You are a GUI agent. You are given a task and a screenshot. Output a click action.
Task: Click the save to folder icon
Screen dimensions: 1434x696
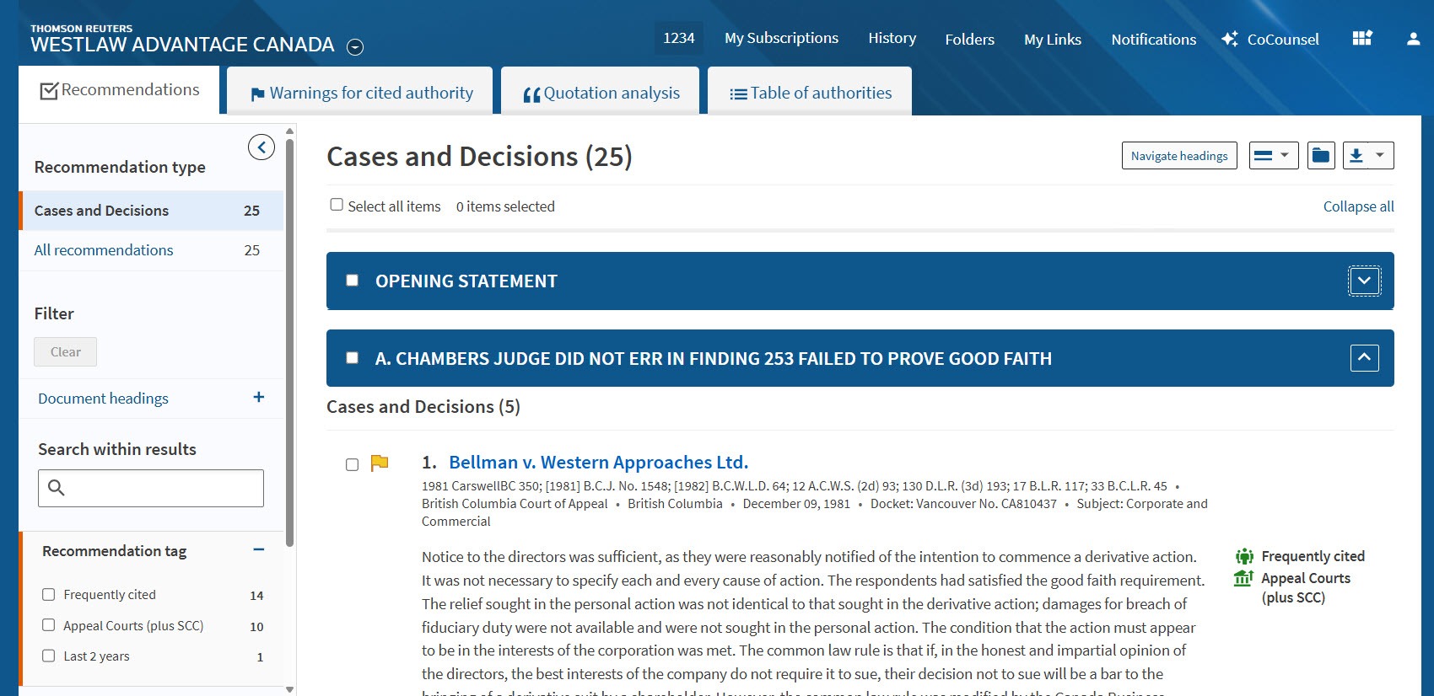(x=1321, y=156)
